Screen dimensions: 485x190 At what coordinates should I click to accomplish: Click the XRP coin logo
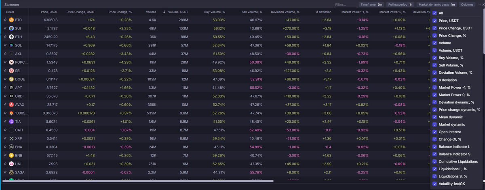(x=11, y=138)
